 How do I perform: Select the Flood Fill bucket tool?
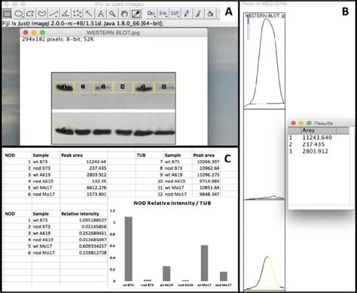[x=210, y=14]
